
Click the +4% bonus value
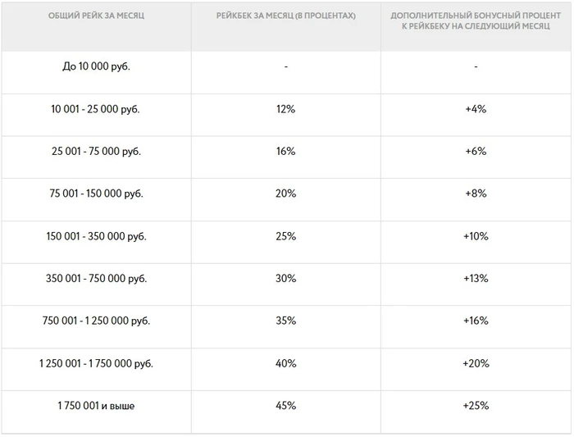[476, 109]
